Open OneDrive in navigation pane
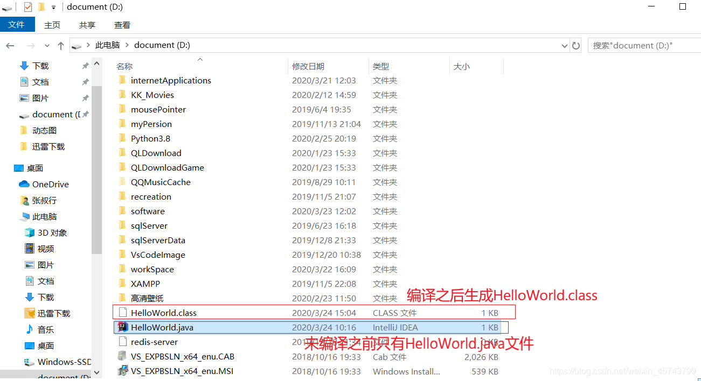The height and width of the screenshot is (381, 701). pyautogui.click(x=50, y=184)
